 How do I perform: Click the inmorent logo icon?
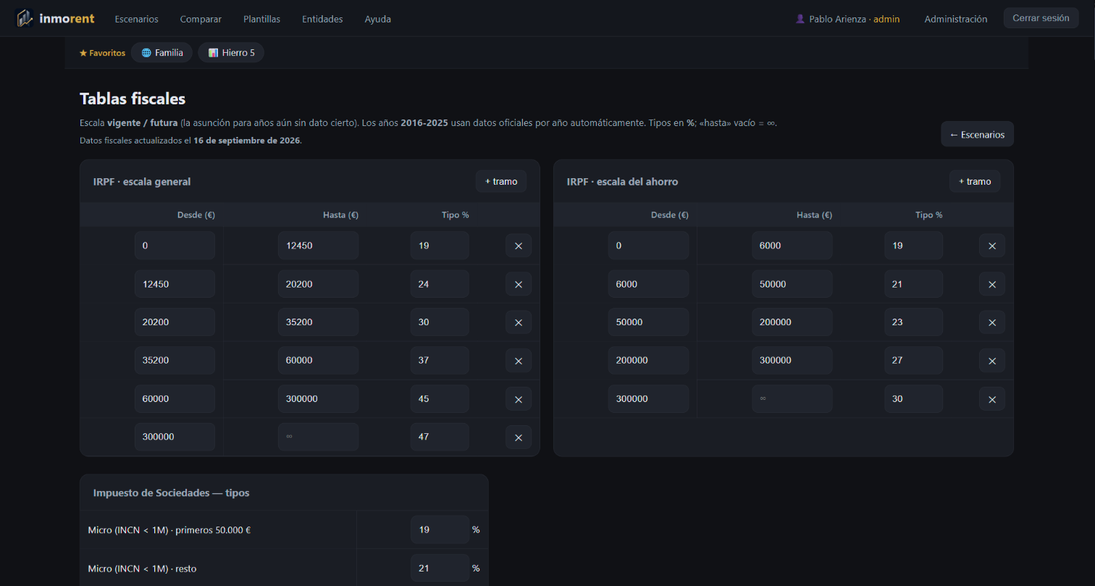click(x=25, y=18)
